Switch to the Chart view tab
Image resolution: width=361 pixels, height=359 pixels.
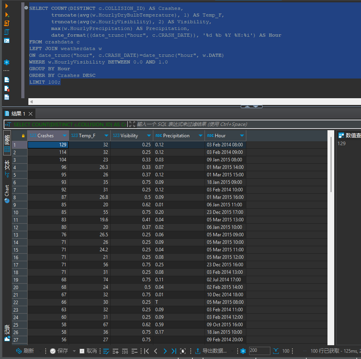pos(7,194)
